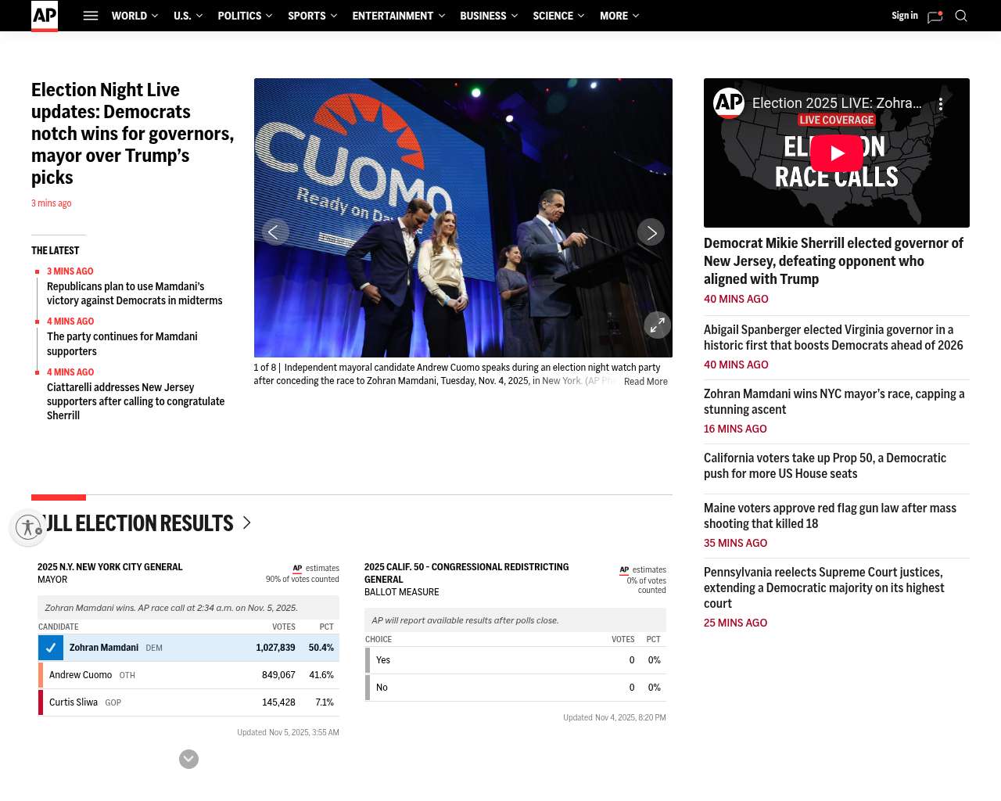Click the No ballot measure row
This screenshot has height=801, width=1001.
click(x=515, y=688)
